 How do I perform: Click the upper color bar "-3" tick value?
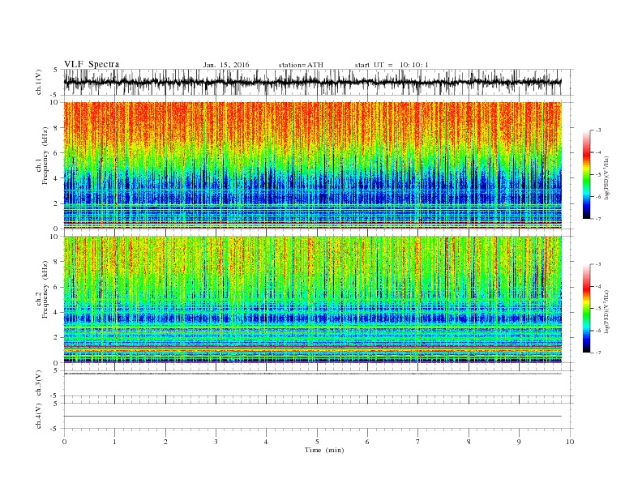[x=597, y=130]
